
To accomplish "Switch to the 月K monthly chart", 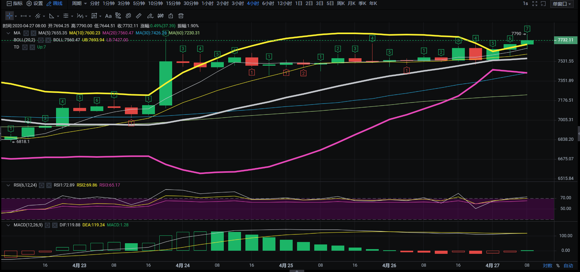I will pyautogui.click(x=352, y=3).
